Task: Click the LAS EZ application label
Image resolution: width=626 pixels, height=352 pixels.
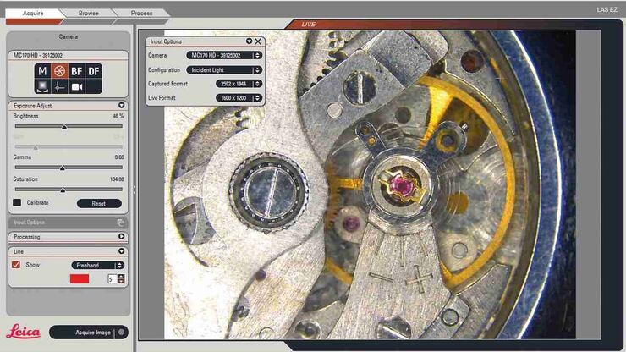Action: tap(607, 9)
